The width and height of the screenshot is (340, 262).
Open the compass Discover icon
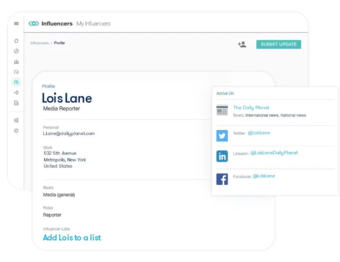tap(16, 51)
